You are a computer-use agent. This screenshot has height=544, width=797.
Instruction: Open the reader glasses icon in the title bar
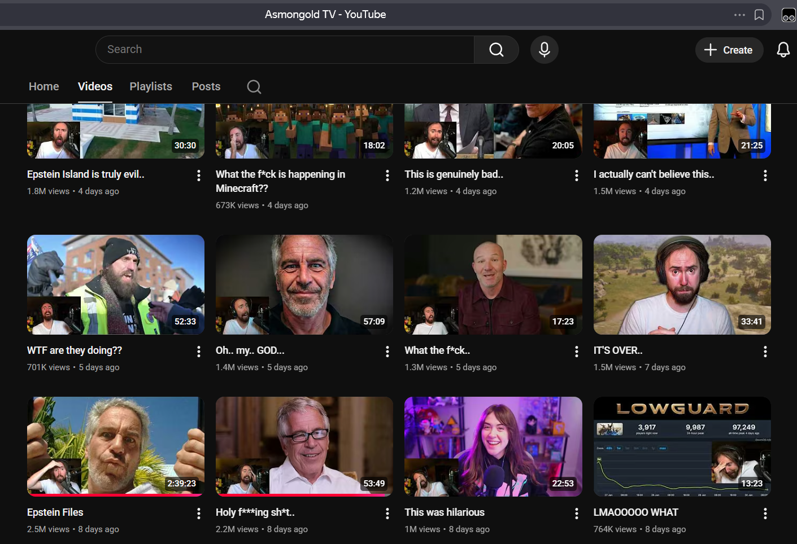pyautogui.click(x=789, y=15)
